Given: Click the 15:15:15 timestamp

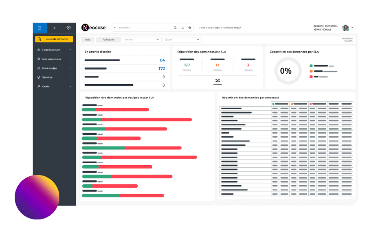Looking at the screenshot, I should 348,41.
